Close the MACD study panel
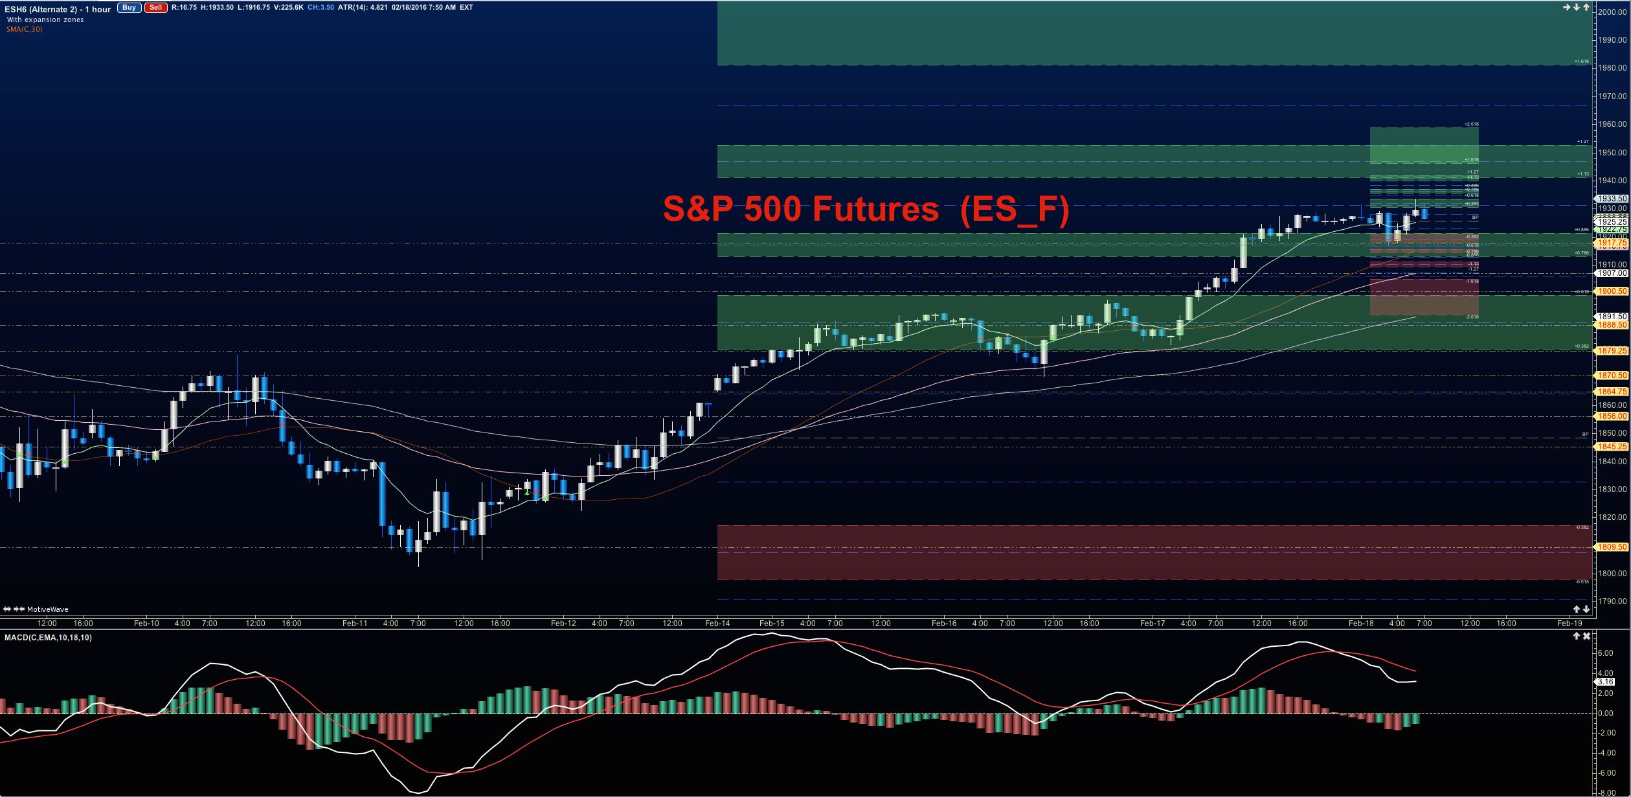 click(x=1586, y=636)
